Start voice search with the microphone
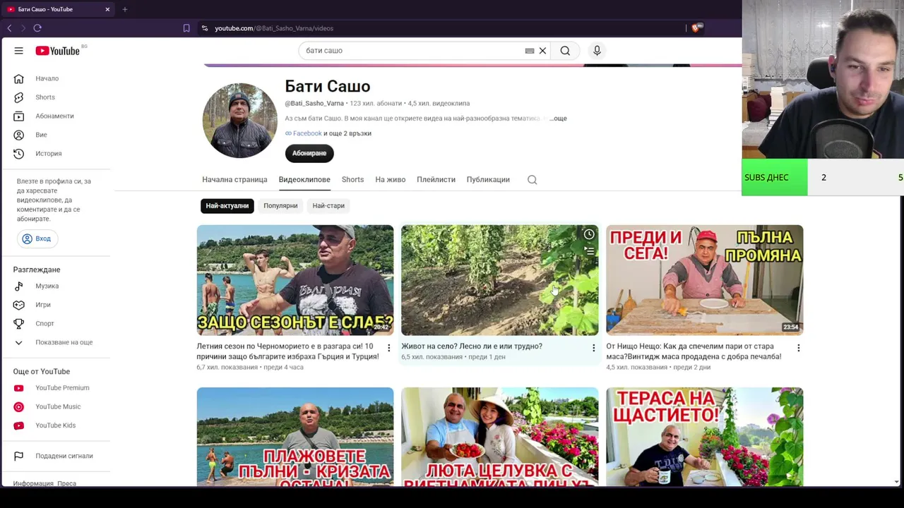This screenshot has width=904, height=508. 597,51
